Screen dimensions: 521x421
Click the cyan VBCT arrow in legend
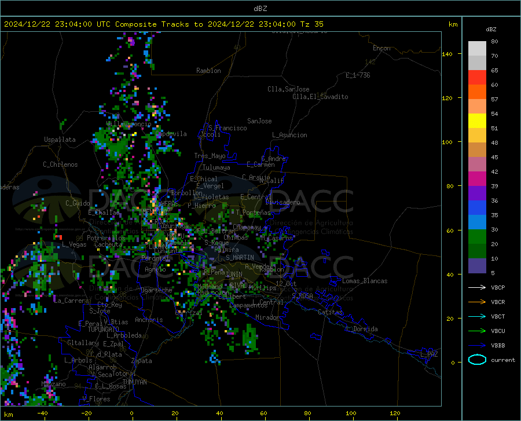pos(477,316)
